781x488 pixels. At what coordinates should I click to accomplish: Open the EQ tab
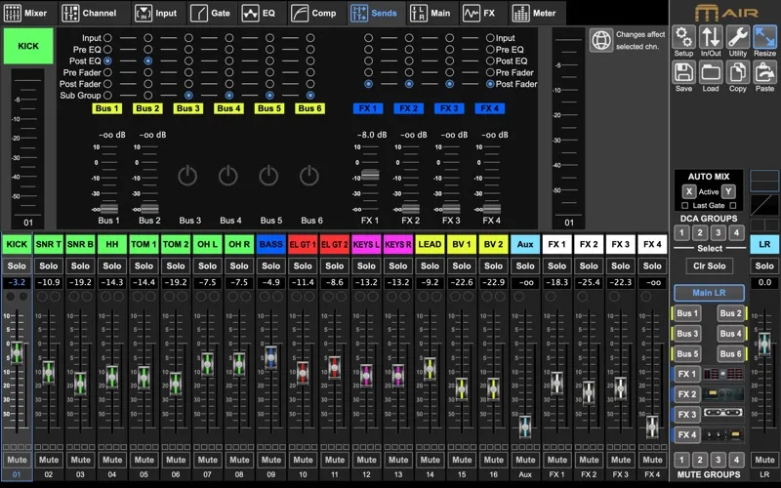pyautogui.click(x=259, y=13)
